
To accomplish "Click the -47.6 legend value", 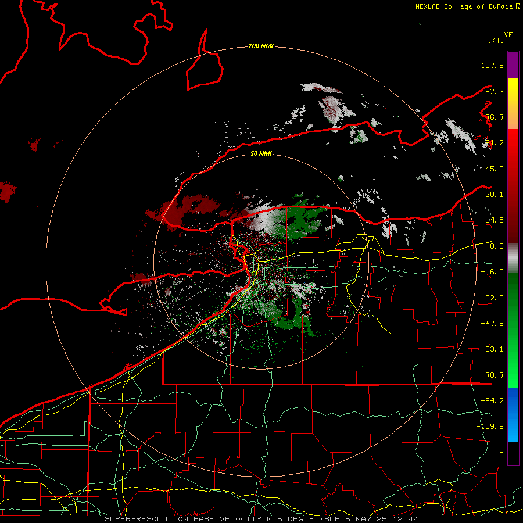I will pyautogui.click(x=492, y=324).
